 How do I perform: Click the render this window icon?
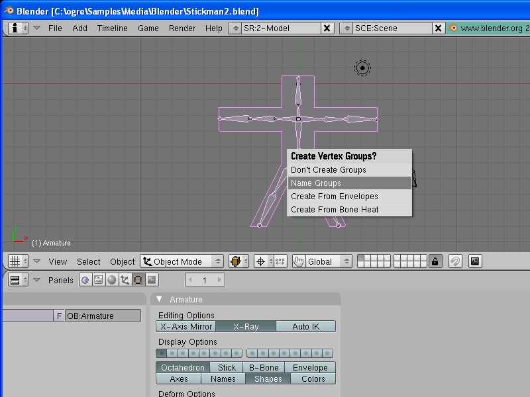pyautogui.click(x=475, y=261)
